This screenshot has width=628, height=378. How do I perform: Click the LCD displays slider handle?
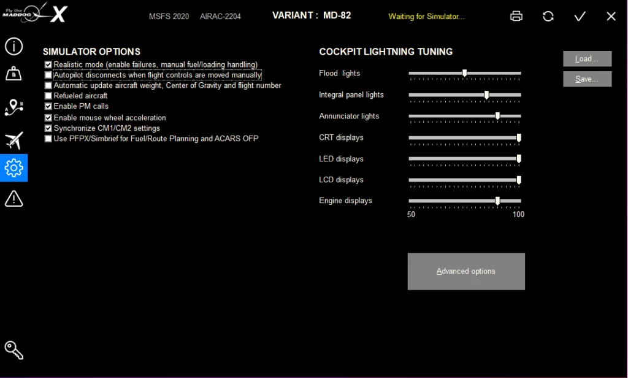(519, 180)
